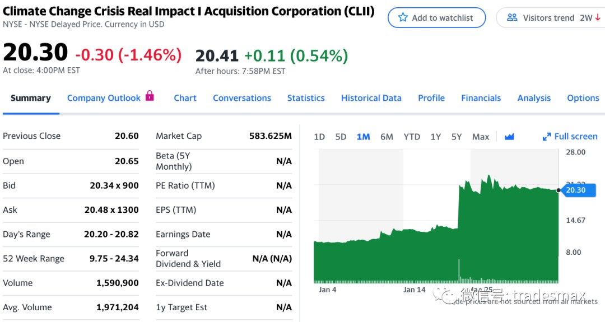This screenshot has height=322, width=605.
Task: Open the Chart tab
Action: pyautogui.click(x=185, y=98)
